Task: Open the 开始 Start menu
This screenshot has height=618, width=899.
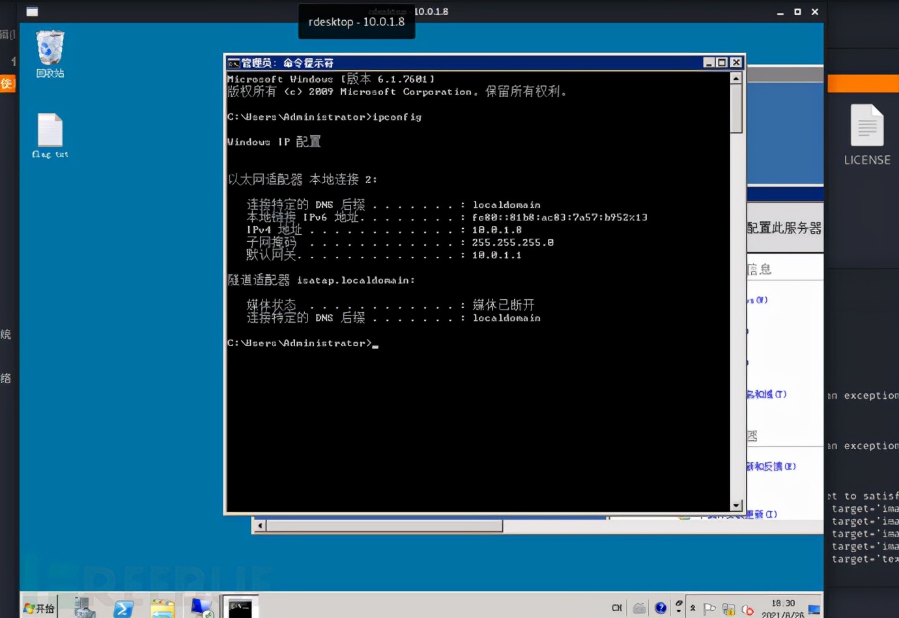Action: (39, 608)
